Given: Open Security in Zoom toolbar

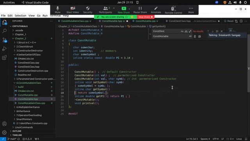Looking at the screenshot, I should [87, 10].
